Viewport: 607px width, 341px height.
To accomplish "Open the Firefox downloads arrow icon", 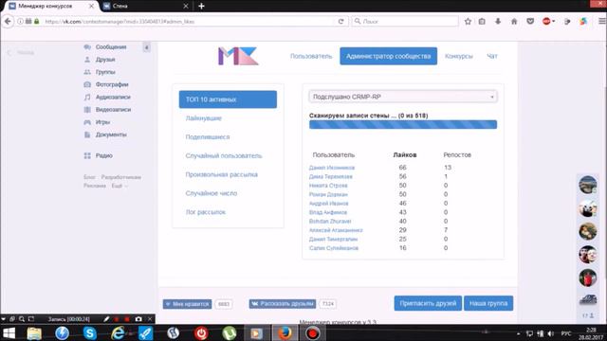I will 498,21.
